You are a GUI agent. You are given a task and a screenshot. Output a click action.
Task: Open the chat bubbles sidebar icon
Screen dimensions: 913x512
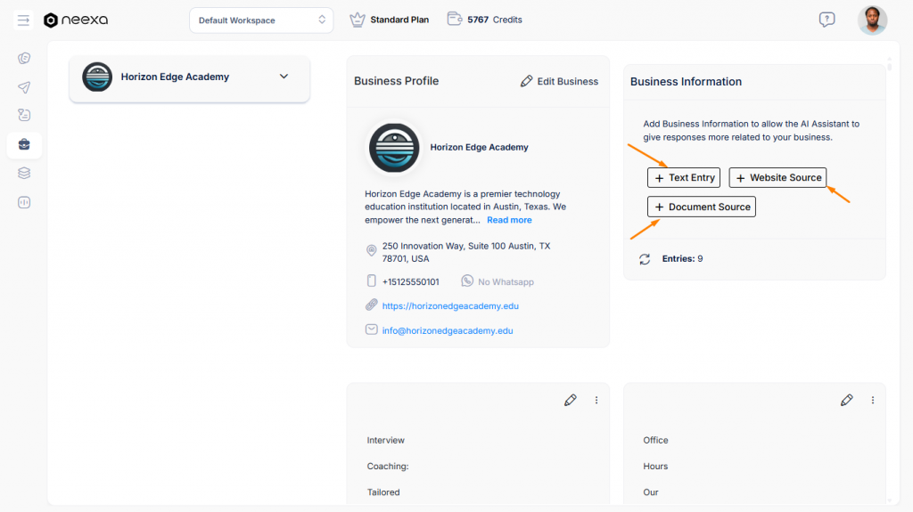[24, 59]
